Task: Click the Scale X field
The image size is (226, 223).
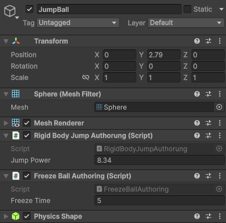Action: [119, 77]
